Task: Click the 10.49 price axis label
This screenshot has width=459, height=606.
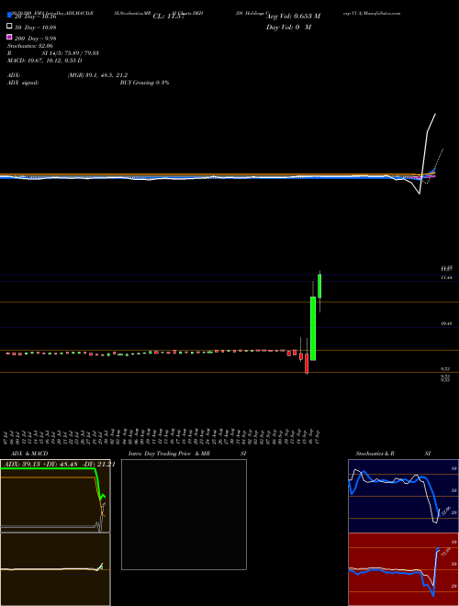Action: (x=447, y=324)
